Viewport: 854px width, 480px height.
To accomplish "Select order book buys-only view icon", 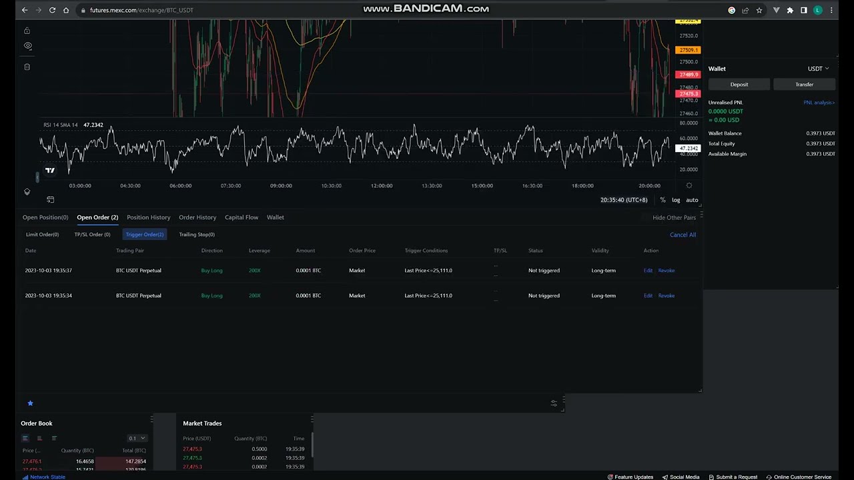I will click(54, 438).
